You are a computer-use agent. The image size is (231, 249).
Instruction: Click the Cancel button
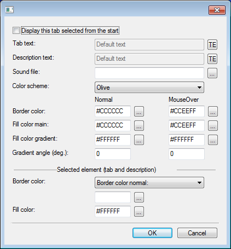(197, 233)
